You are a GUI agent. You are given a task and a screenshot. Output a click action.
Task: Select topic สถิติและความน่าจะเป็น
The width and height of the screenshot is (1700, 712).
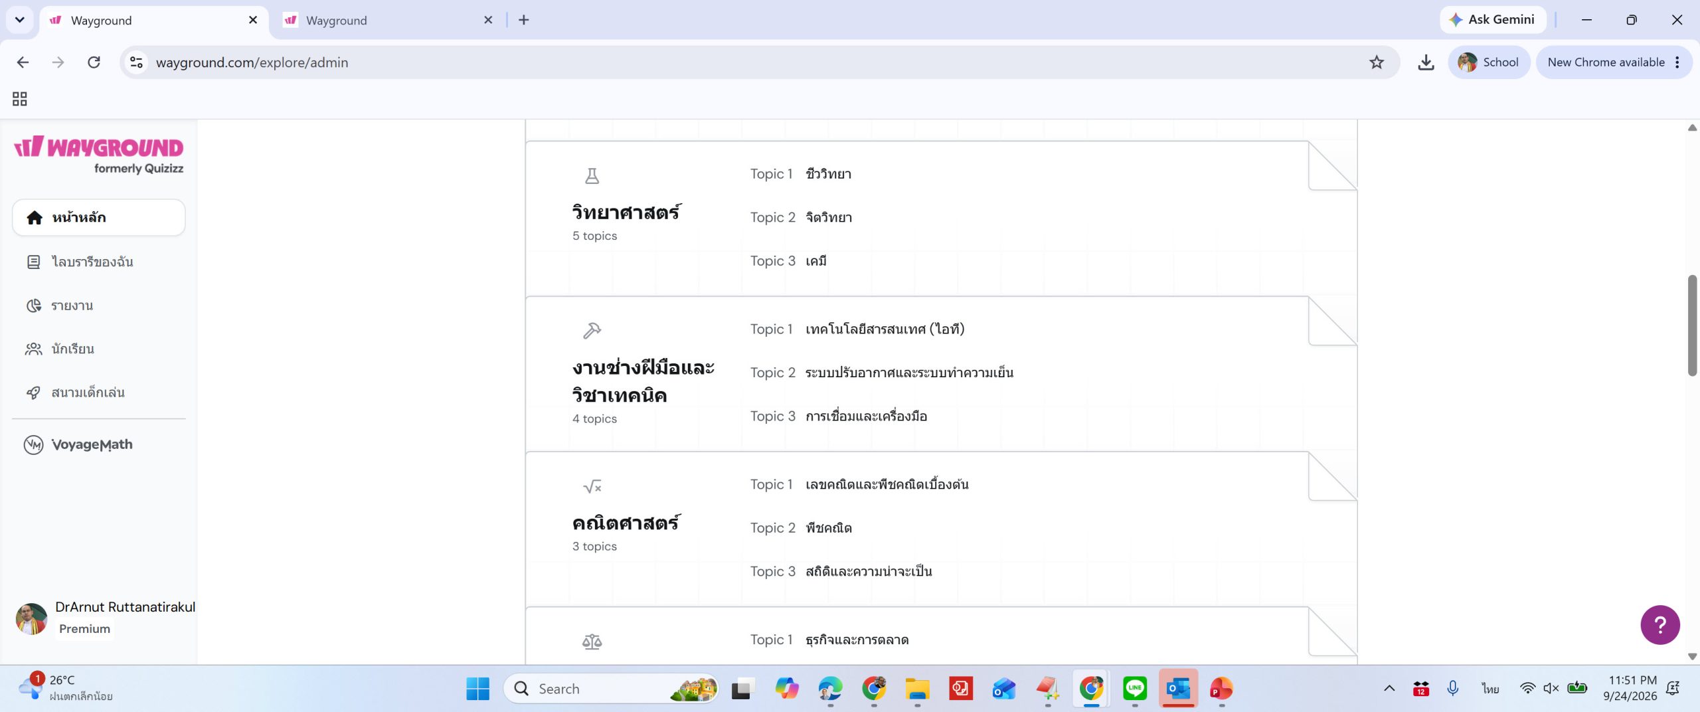[869, 572]
